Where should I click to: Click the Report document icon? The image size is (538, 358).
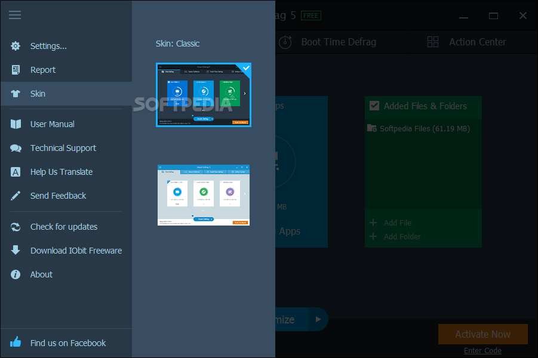[16, 70]
